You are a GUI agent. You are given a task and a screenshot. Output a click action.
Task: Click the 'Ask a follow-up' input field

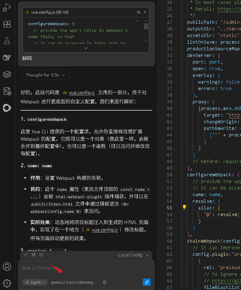pos(84,268)
